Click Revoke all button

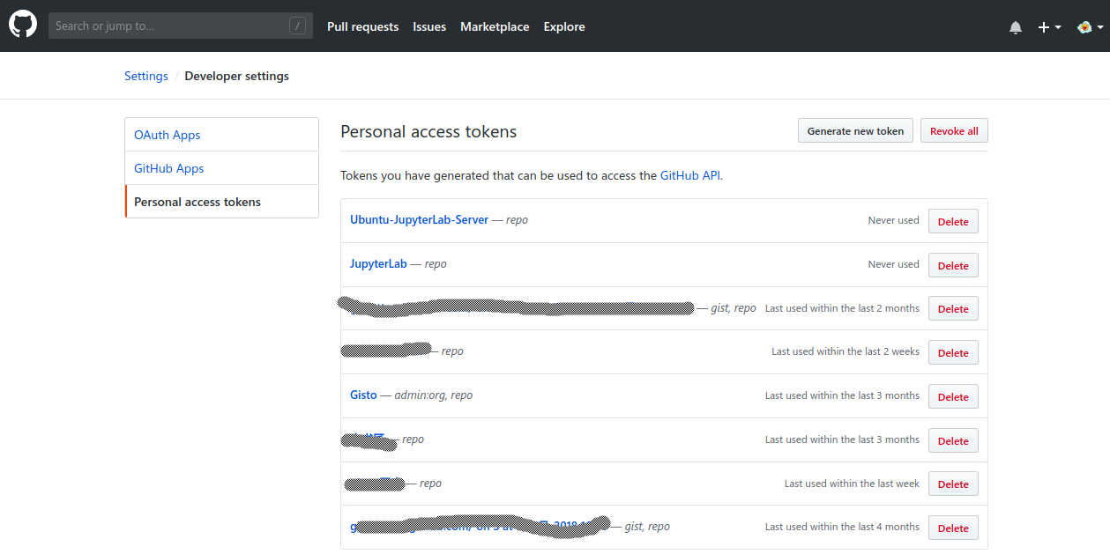[x=954, y=131]
